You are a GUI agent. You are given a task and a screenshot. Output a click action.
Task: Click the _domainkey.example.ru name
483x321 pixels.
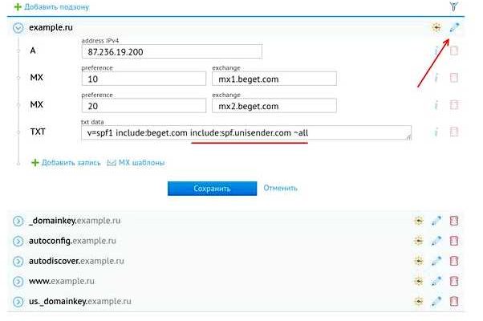(75, 221)
